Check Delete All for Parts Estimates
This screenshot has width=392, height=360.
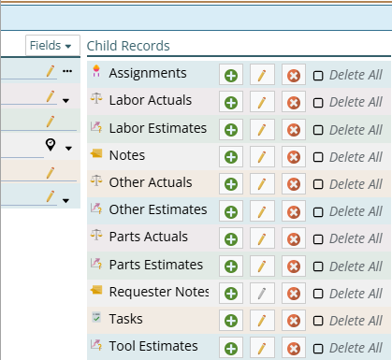point(318,266)
